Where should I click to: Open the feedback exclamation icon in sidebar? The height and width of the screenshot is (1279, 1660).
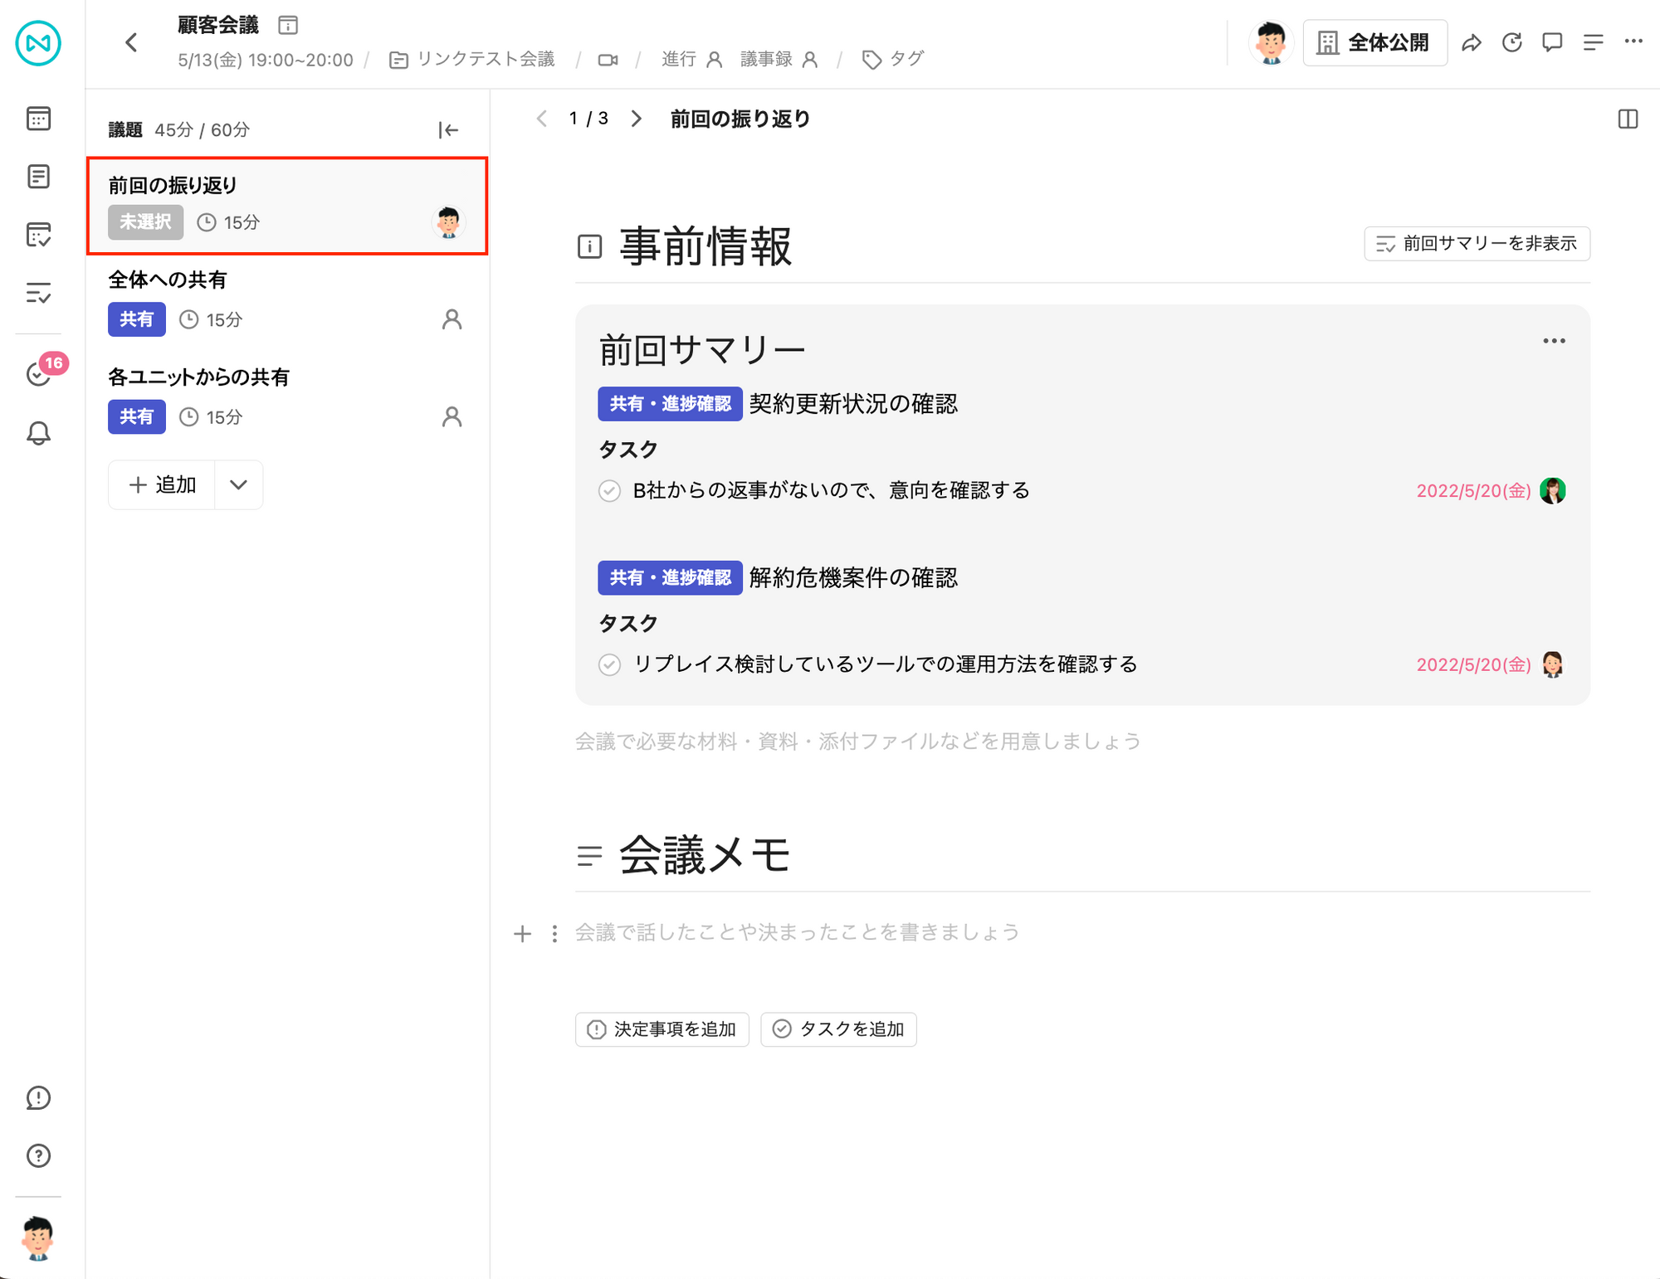click(x=38, y=1097)
